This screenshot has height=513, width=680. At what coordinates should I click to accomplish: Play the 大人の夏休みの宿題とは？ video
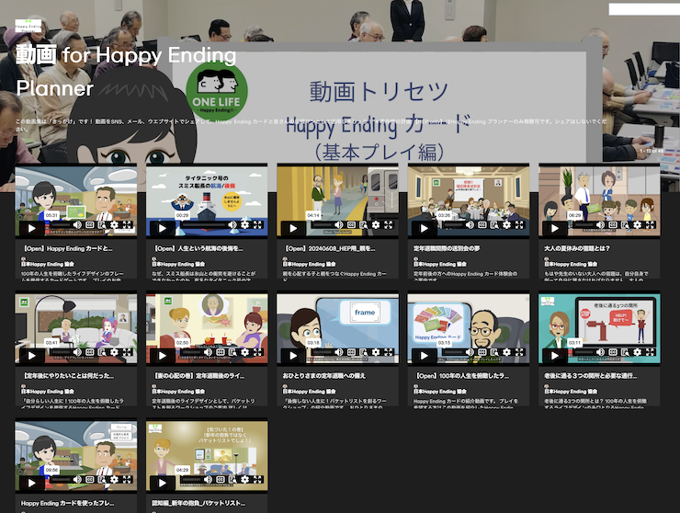coord(555,228)
